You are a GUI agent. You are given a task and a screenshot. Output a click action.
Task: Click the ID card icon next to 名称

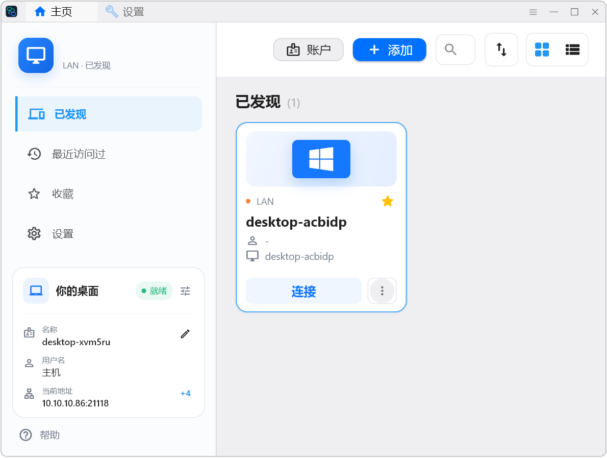[x=29, y=332]
